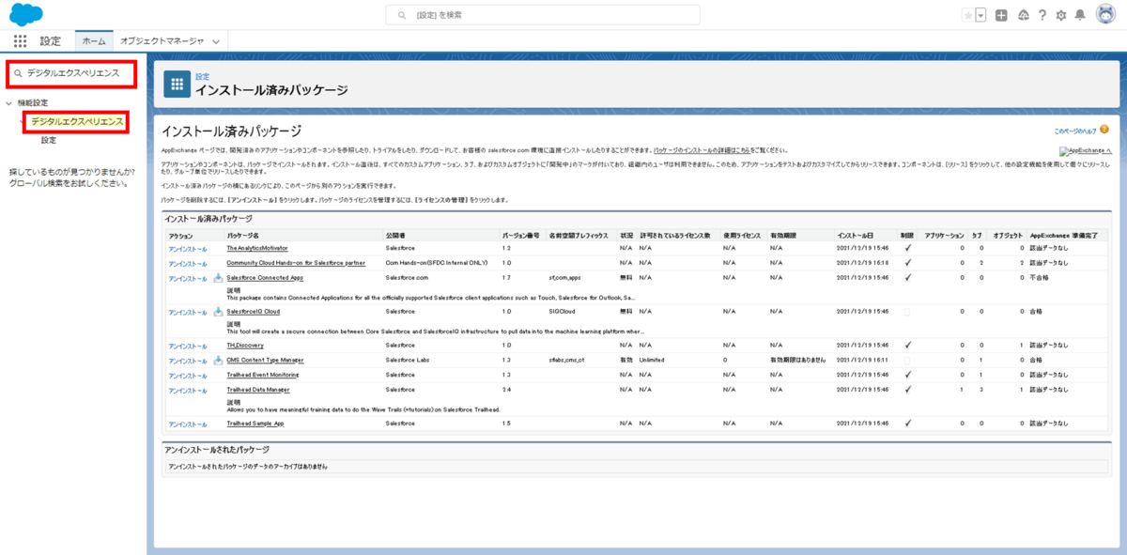Image resolution: width=1127 pixels, height=555 pixels.
Task: Open the header Help question mark
Action: click(x=1042, y=15)
